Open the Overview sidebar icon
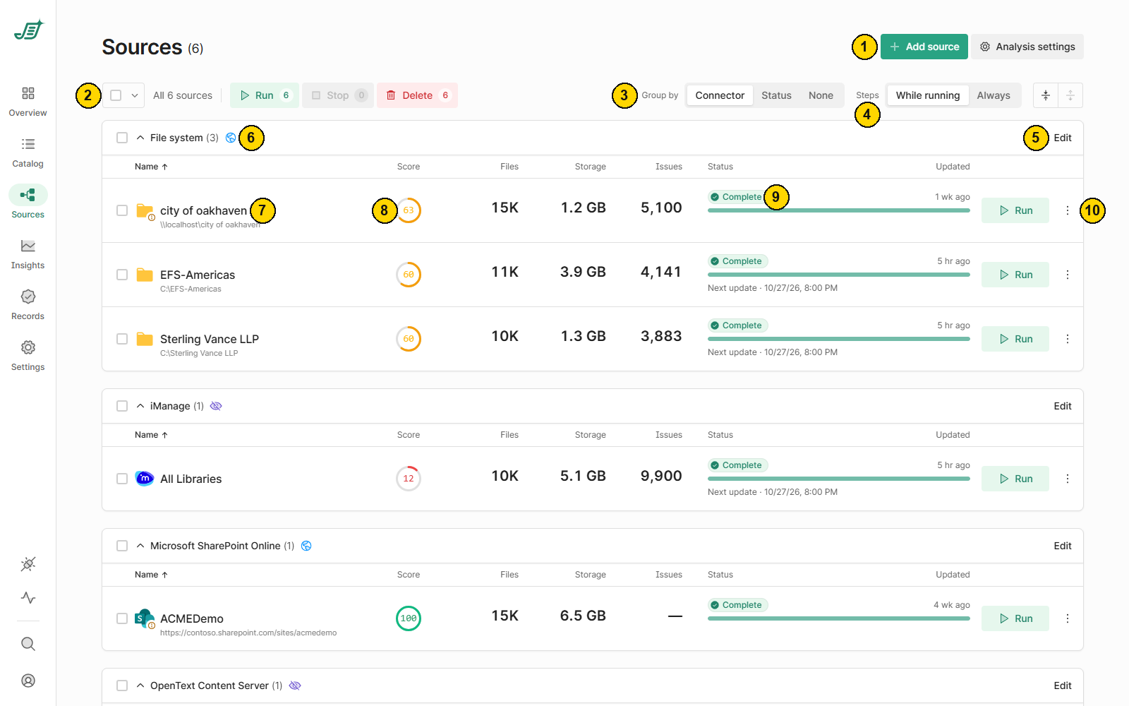This screenshot has height=706, width=1129. (28, 93)
